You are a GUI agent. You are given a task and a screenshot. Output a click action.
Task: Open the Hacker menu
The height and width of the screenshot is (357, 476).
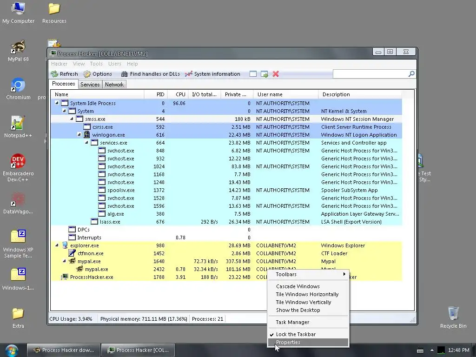[x=59, y=64]
